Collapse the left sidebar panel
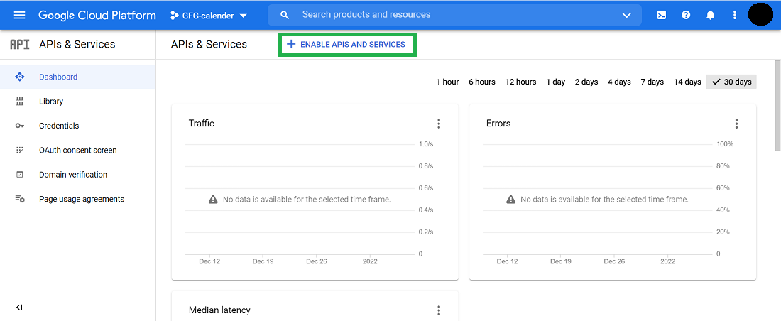Viewport: 781px width, 321px height. click(x=19, y=307)
